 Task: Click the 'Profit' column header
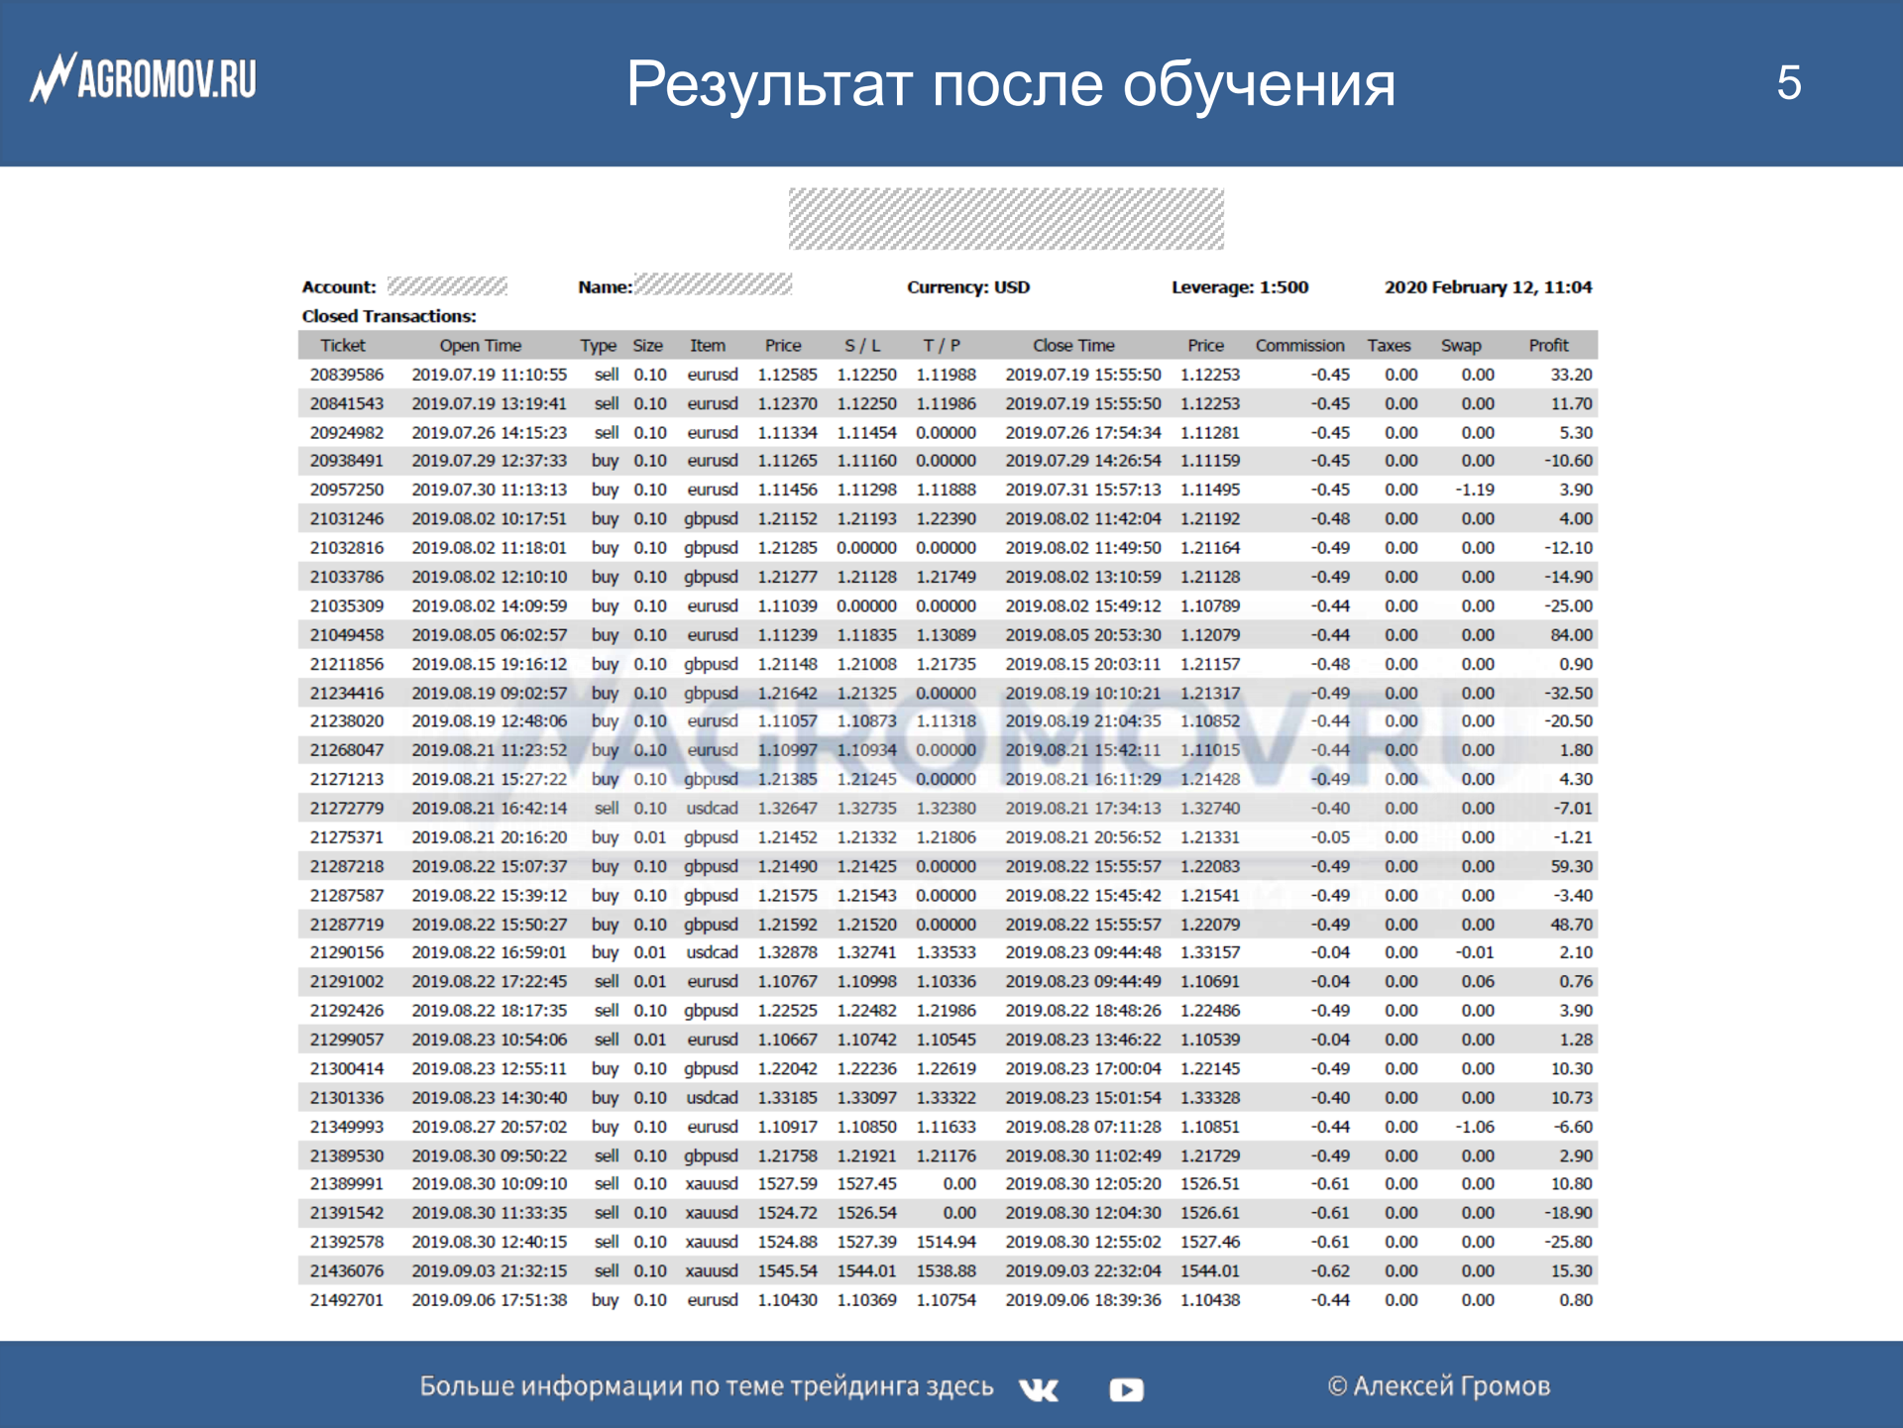pyautogui.click(x=1548, y=345)
